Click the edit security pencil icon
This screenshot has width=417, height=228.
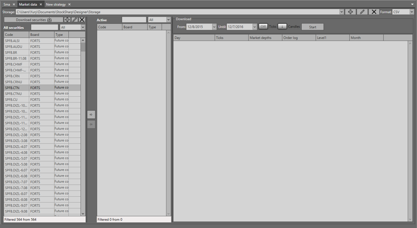75,20
